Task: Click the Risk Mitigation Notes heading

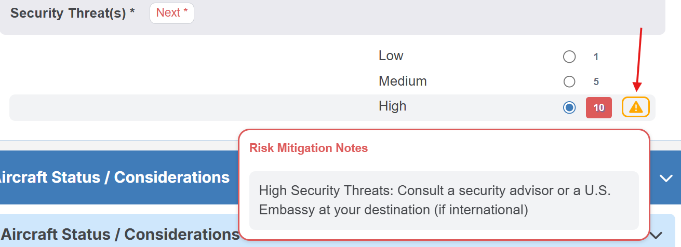Action: (309, 148)
